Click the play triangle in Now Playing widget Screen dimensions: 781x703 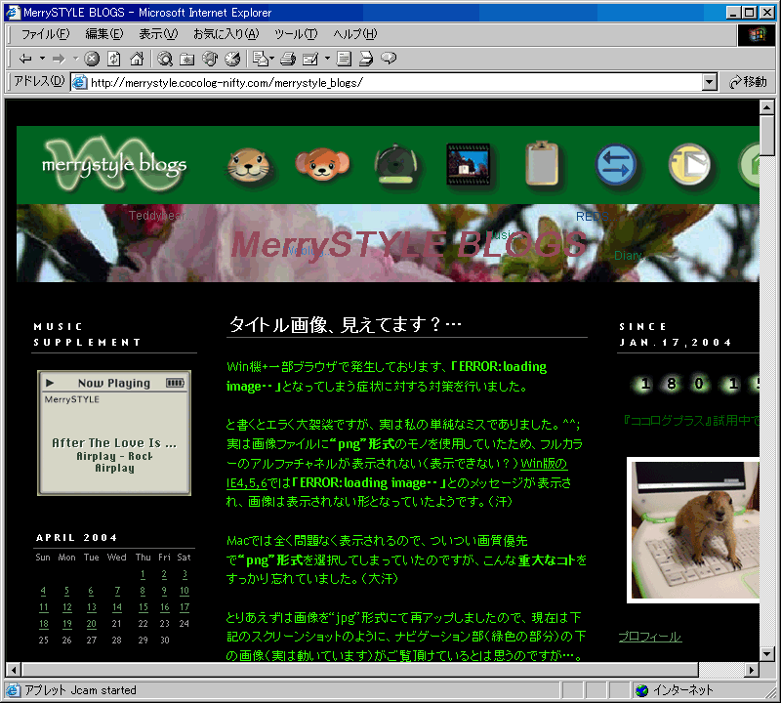click(x=50, y=383)
